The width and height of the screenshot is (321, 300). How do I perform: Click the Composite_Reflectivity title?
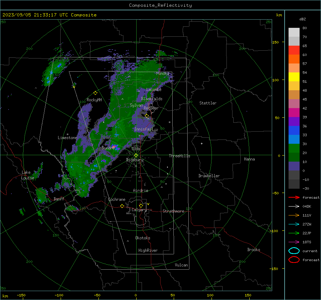(x=160, y=5)
